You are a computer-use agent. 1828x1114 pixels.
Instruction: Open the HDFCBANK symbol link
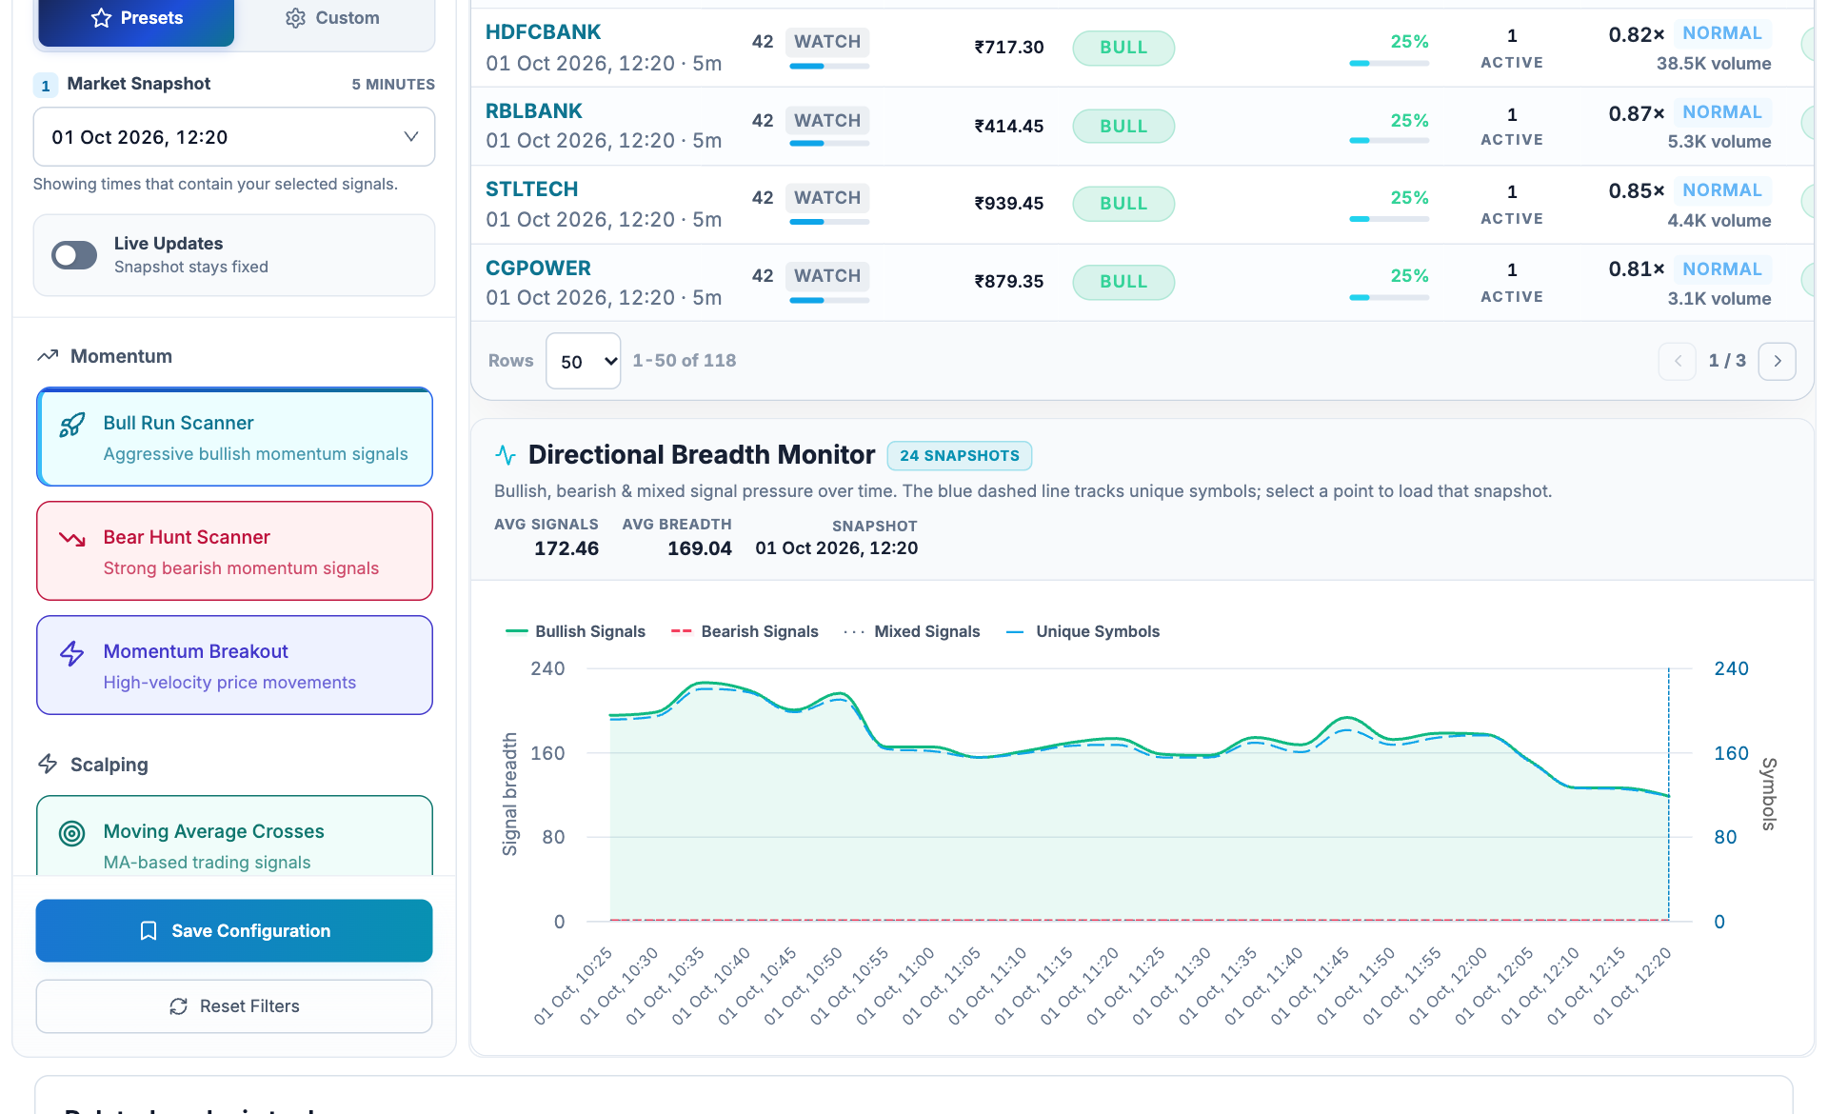click(543, 32)
